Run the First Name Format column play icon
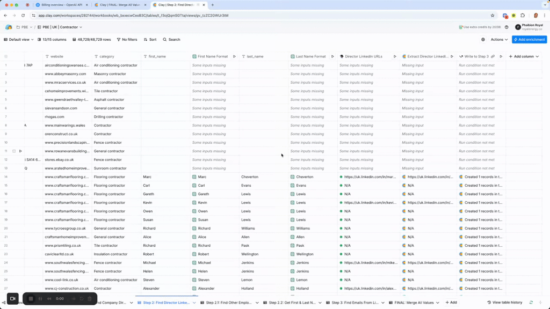The width and height of the screenshot is (550, 309). click(234, 56)
